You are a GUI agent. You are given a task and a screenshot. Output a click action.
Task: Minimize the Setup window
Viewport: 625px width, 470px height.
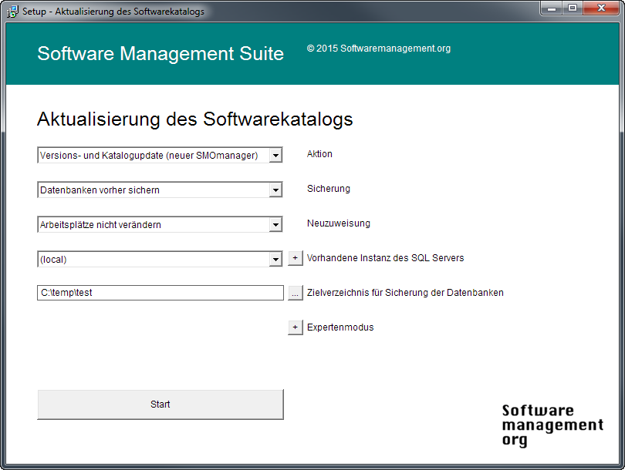click(x=551, y=8)
